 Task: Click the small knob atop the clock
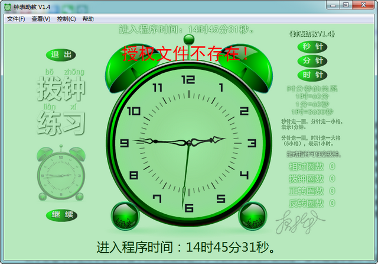[x=189, y=40]
